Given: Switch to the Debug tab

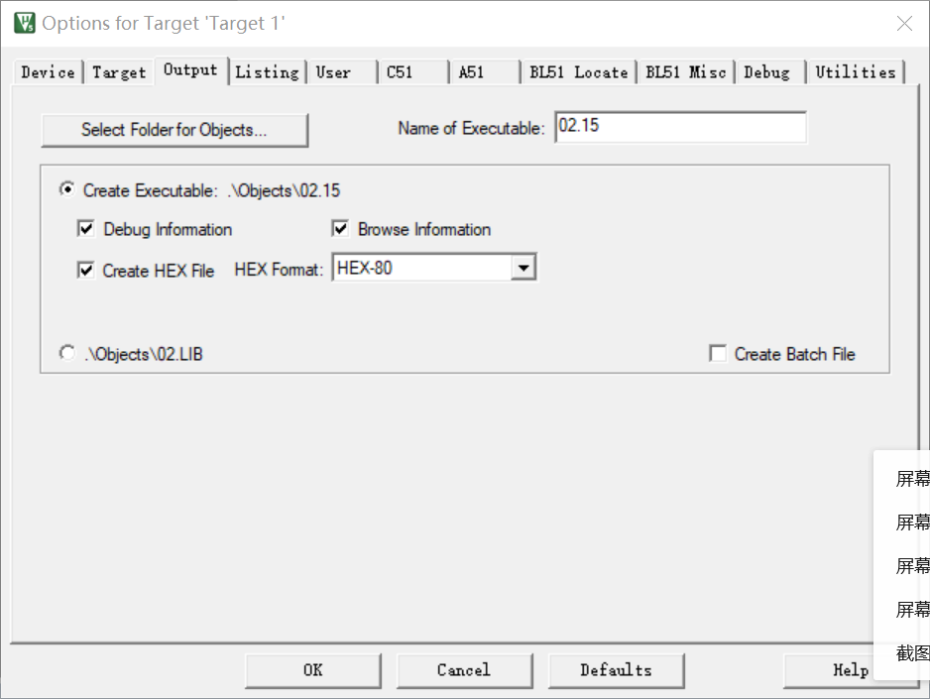Looking at the screenshot, I should [x=768, y=71].
